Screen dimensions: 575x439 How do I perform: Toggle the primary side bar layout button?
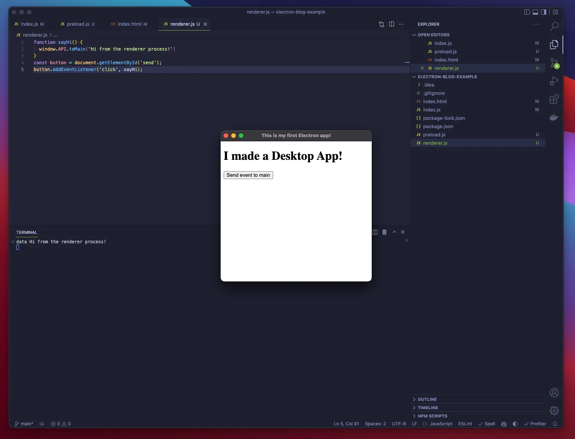tap(527, 12)
